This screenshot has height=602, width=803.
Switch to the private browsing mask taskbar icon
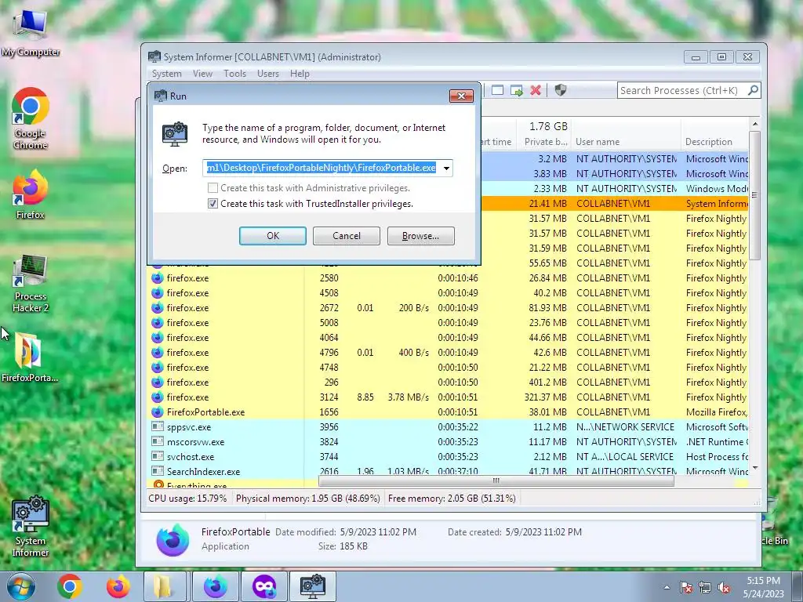pyautogui.click(x=264, y=586)
